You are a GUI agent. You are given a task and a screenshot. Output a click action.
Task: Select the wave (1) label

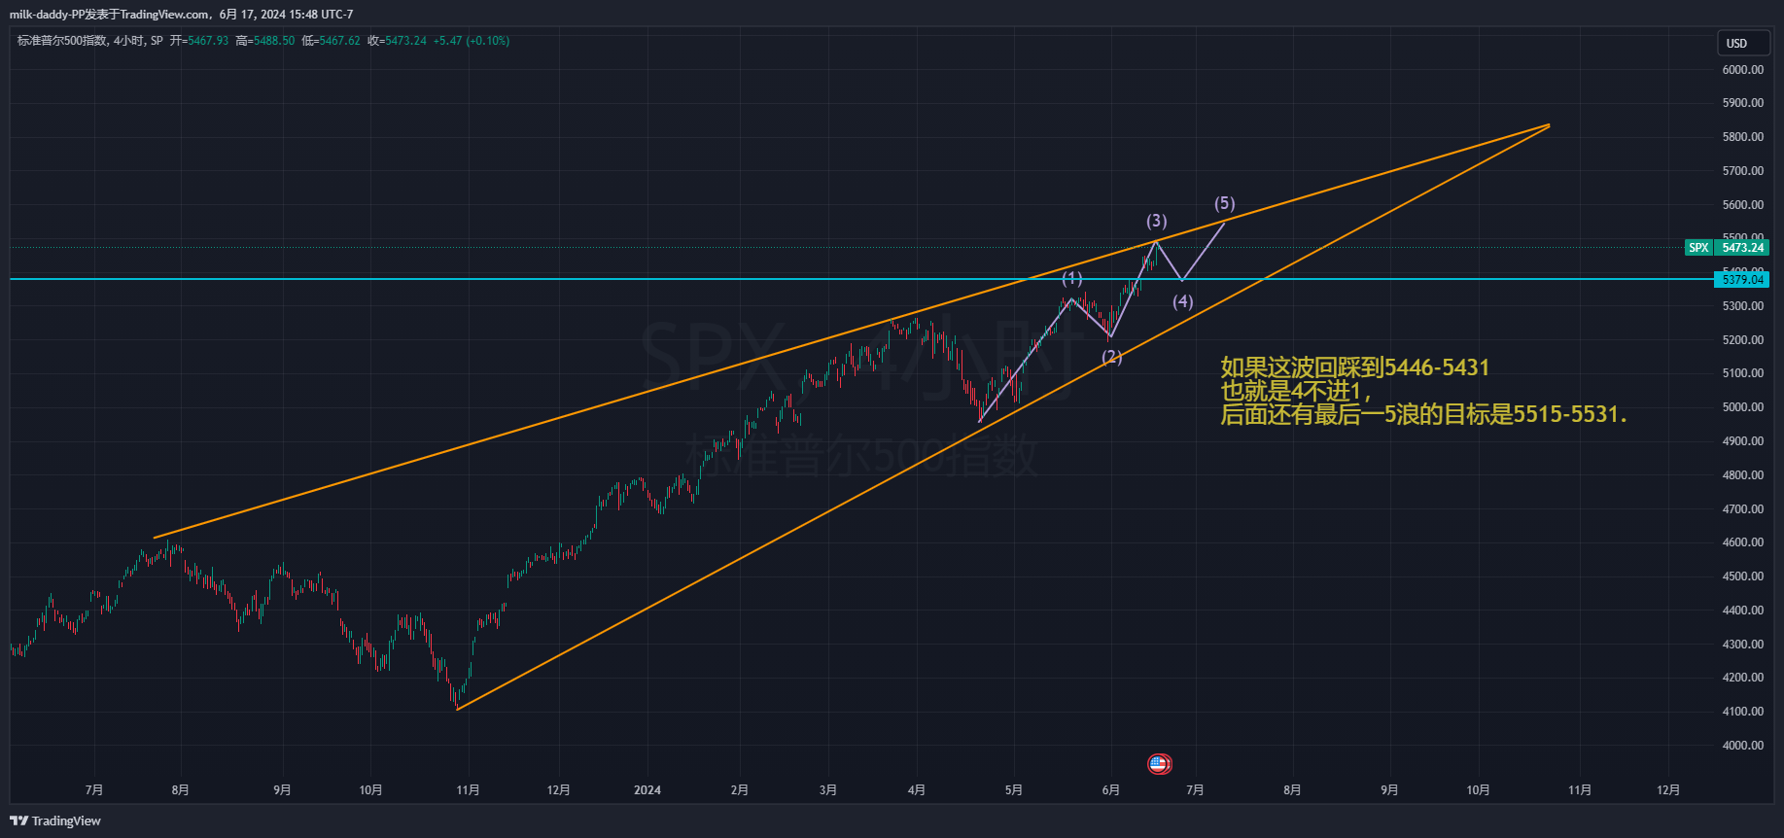point(1071,278)
